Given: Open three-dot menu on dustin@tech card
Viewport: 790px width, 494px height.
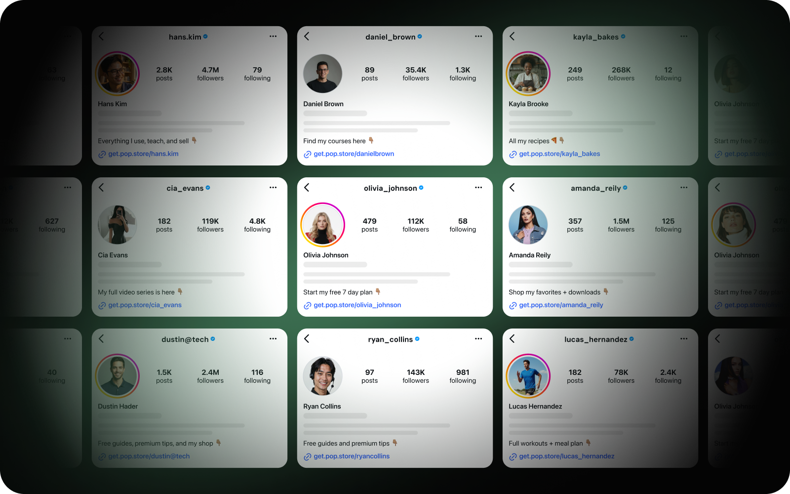Looking at the screenshot, I should pos(273,338).
